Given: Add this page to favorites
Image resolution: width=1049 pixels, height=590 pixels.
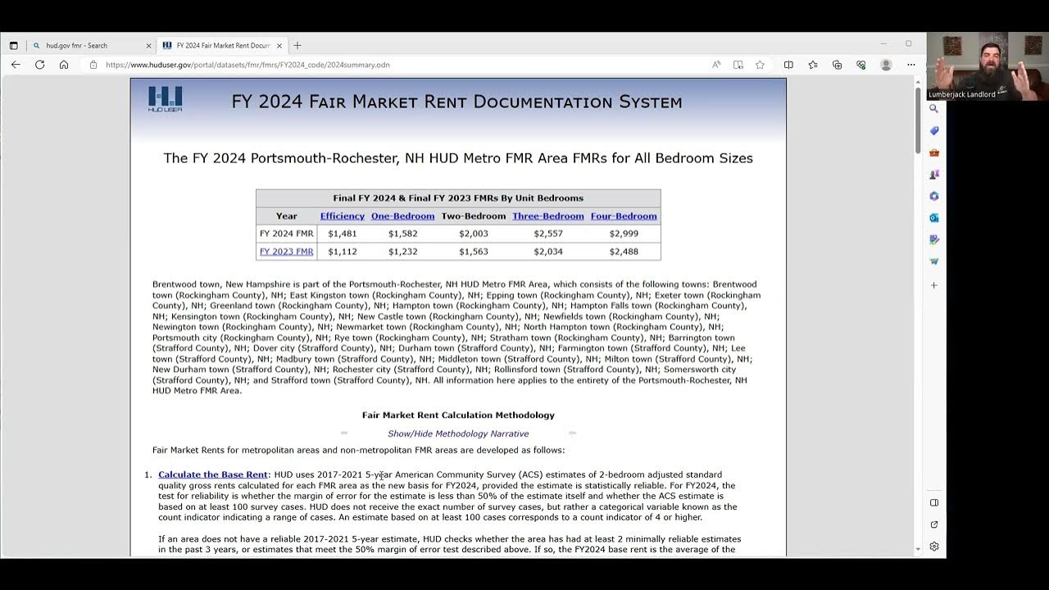Looking at the screenshot, I should (x=760, y=65).
